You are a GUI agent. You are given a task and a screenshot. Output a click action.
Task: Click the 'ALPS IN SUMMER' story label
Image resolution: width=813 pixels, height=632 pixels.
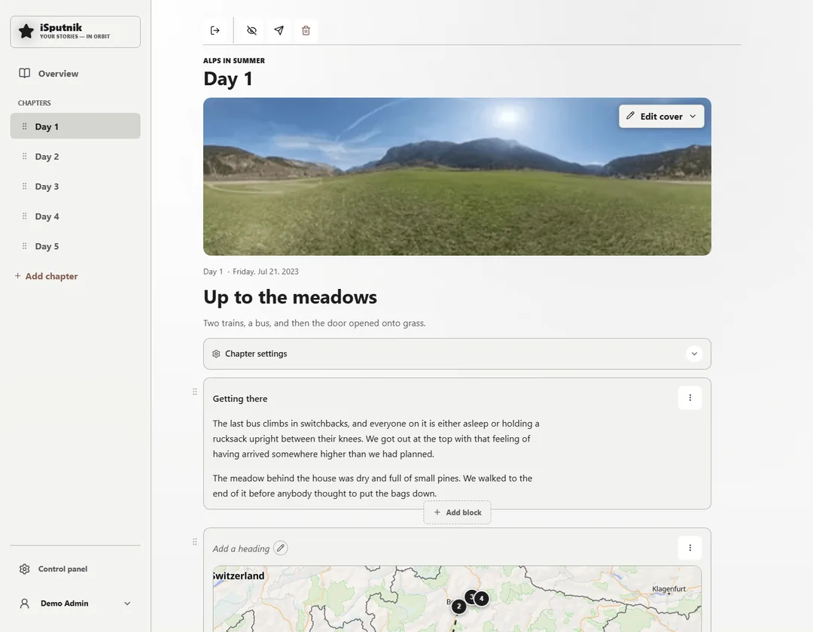tap(234, 61)
